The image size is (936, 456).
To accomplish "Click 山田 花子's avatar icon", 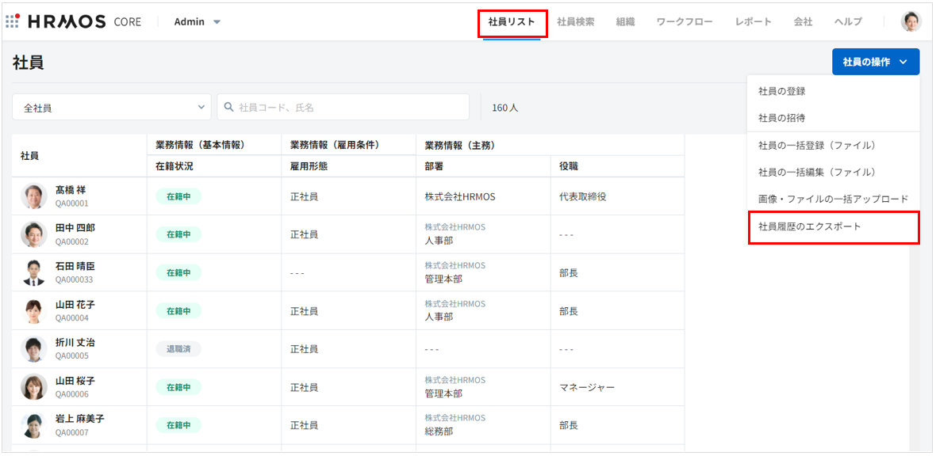I will (34, 311).
